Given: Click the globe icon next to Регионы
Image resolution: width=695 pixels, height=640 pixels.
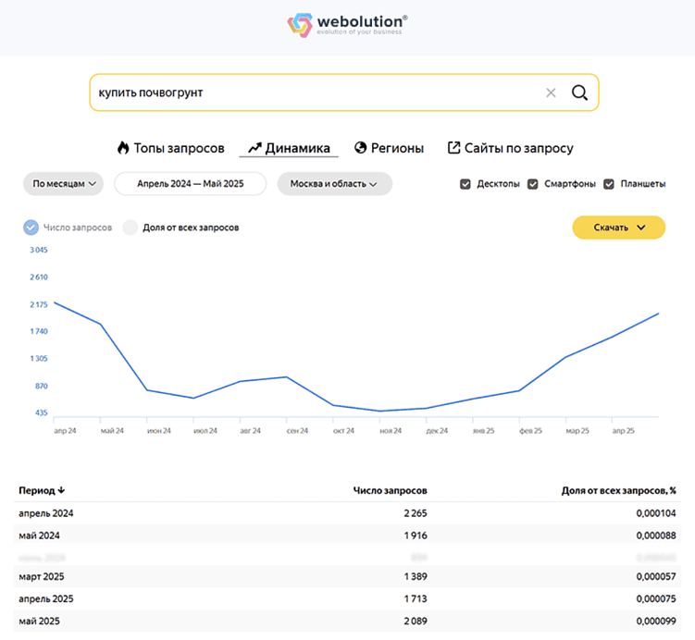Looking at the screenshot, I should point(361,148).
